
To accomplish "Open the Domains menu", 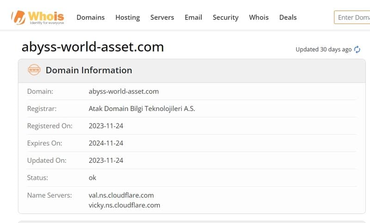I will 91,18.
